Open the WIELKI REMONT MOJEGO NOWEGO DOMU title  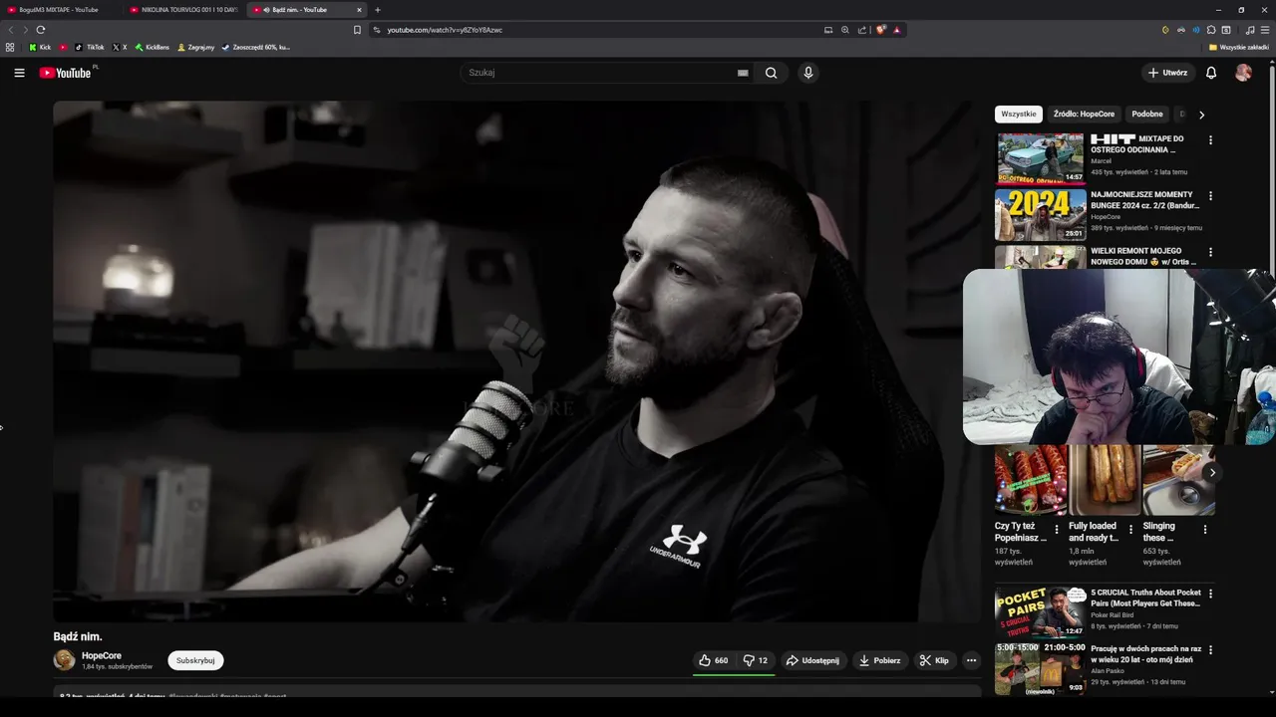click(1142, 256)
